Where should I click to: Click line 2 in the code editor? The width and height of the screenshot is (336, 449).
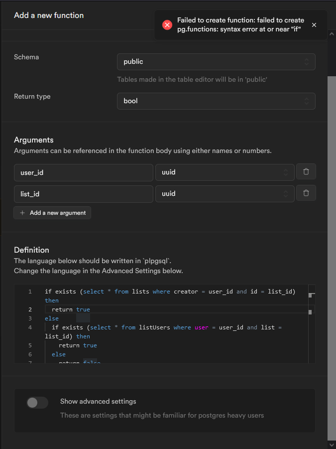tap(149, 309)
